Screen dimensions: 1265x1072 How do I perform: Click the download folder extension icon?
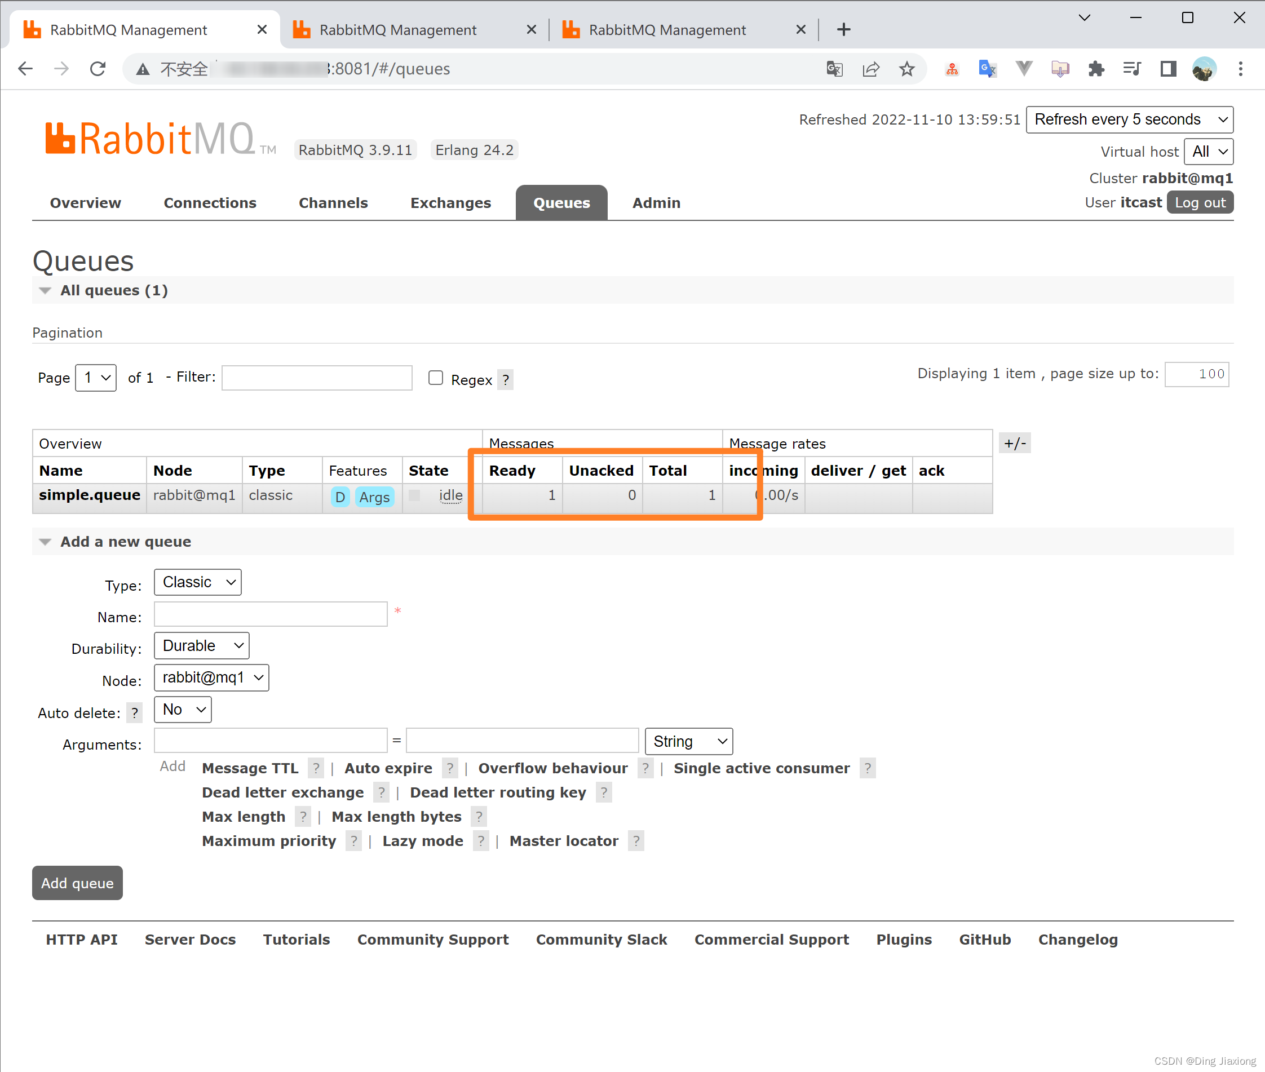pos(1060,69)
